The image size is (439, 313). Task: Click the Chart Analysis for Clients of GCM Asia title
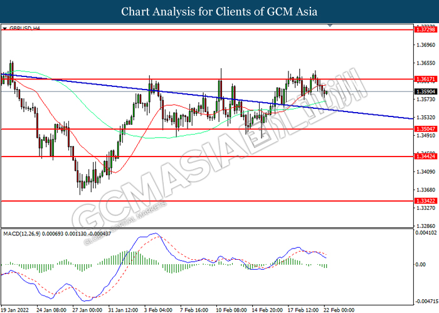click(219, 11)
